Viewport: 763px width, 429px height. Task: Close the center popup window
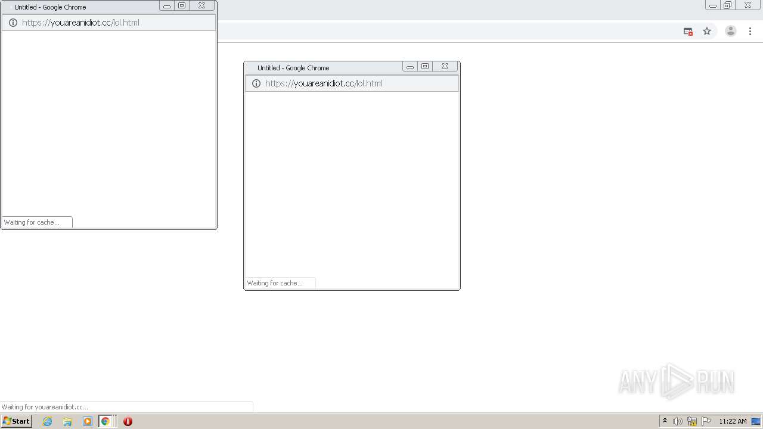pos(445,67)
